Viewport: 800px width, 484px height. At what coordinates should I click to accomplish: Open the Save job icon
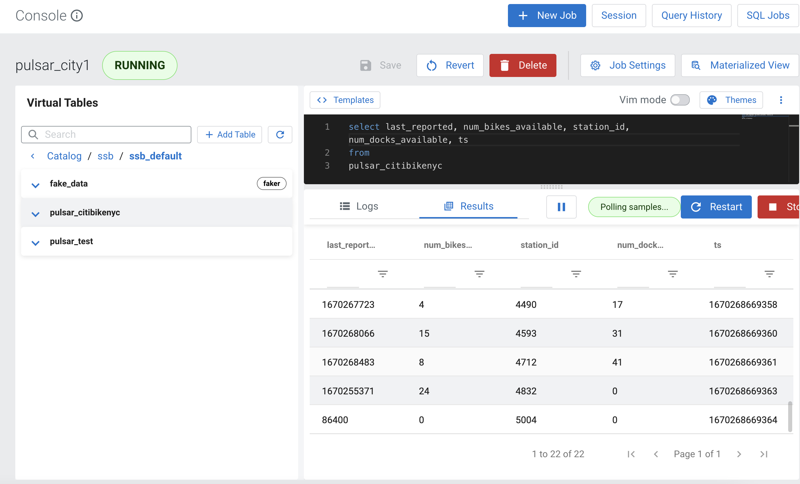pyautogui.click(x=366, y=65)
